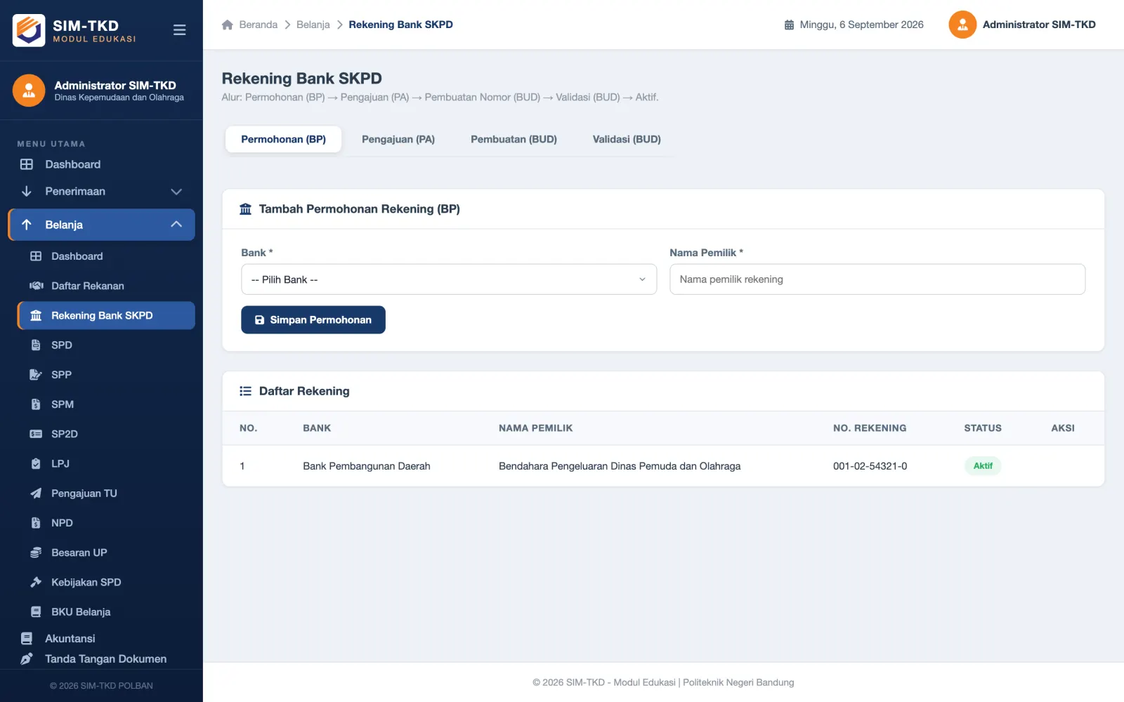Click the home icon in the breadcrumb
The image size is (1124, 702).
tap(227, 25)
